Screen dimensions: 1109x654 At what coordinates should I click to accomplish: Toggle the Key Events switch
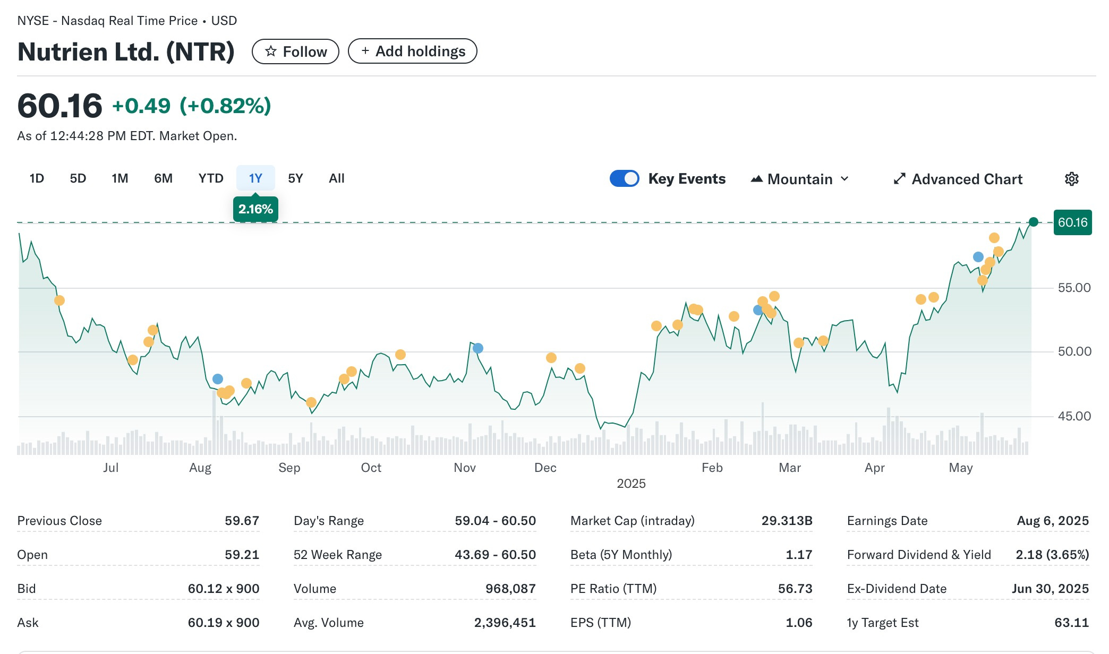pyautogui.click(x=625, y=179)
